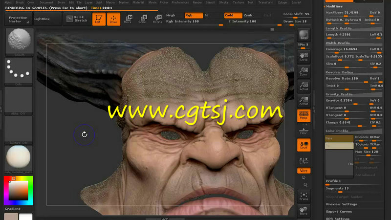Toggle L.Sym local symmetry
The width and height of the screenshot is (391, 220).
304,160
